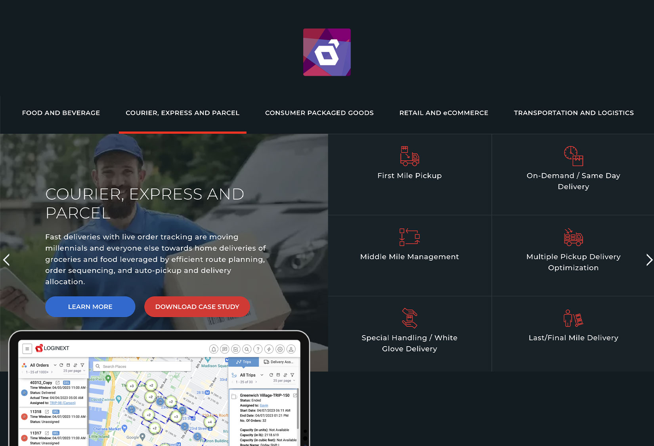This screenshot has width=654, height=446.
Task: Click Download Case Study button
Action: point(197,307)
